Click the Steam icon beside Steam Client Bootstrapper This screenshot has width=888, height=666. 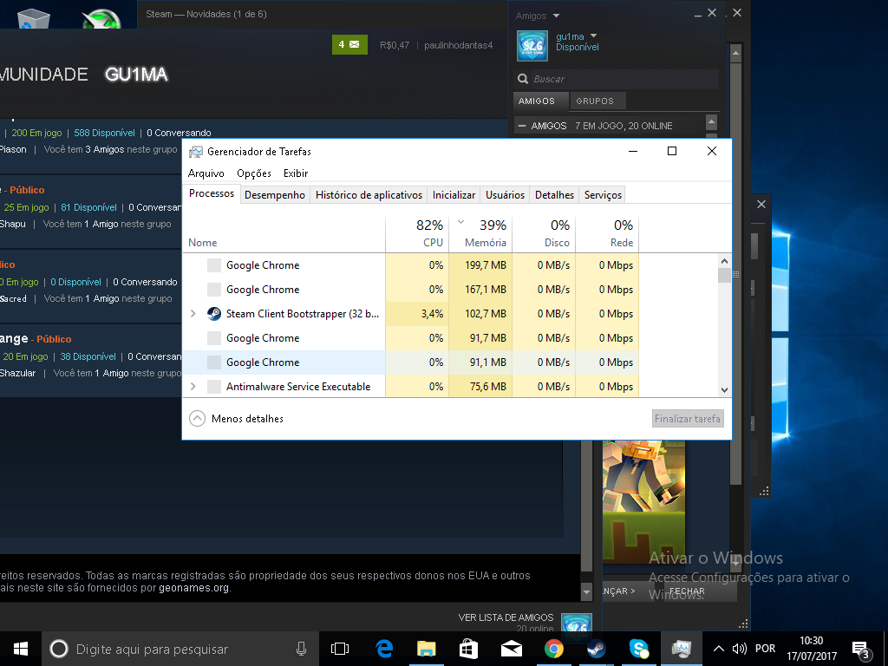[214, 314]
